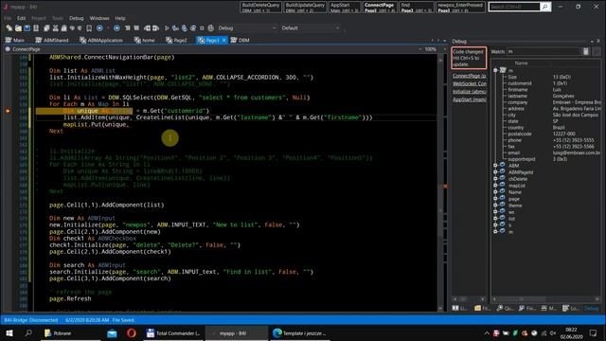Click the Navigate Backward blue arrow icon
This screenshot has height=341, width=606.
99,28
